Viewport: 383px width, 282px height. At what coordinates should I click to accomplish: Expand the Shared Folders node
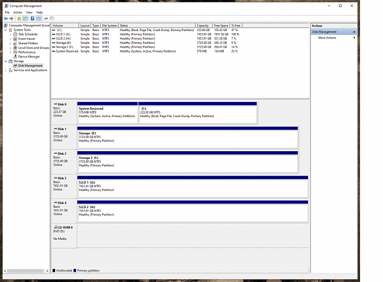tap(10, 43)
